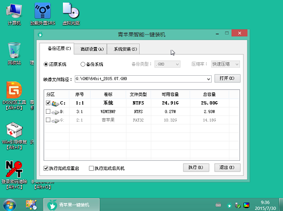This screenshot has width=283, height=211.
Task: Switch to 青苹果一键装机 taskbar button
Action: [71, 205]
